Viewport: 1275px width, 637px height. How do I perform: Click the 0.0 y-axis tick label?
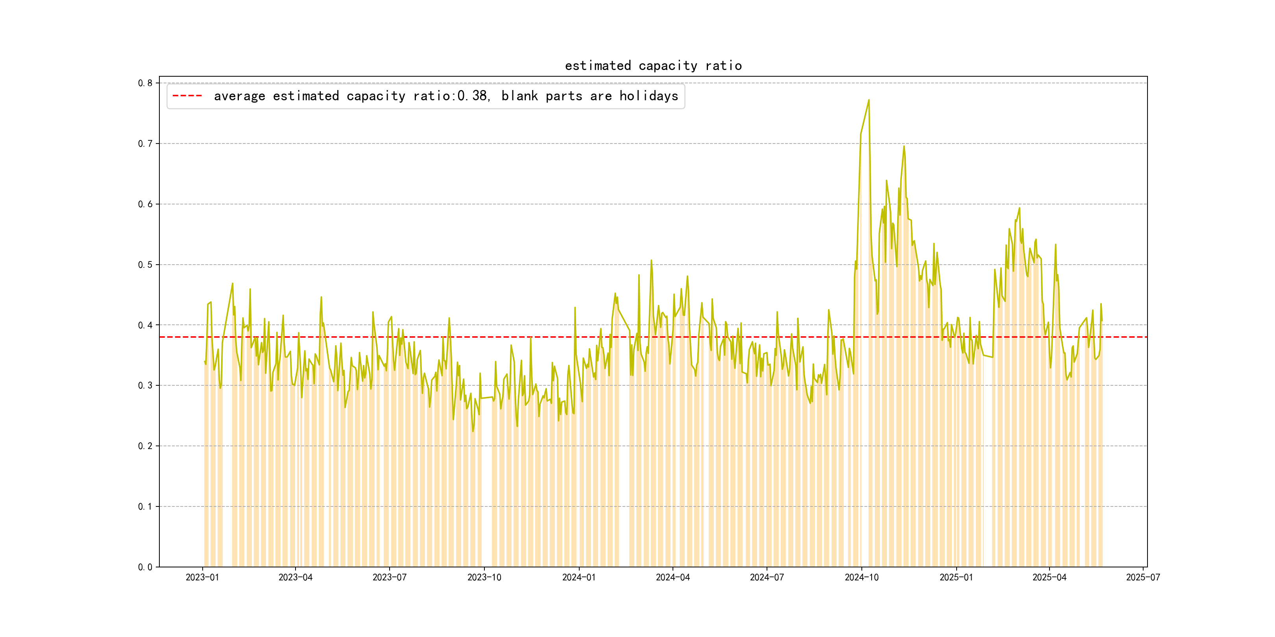[x=145, y=567]
